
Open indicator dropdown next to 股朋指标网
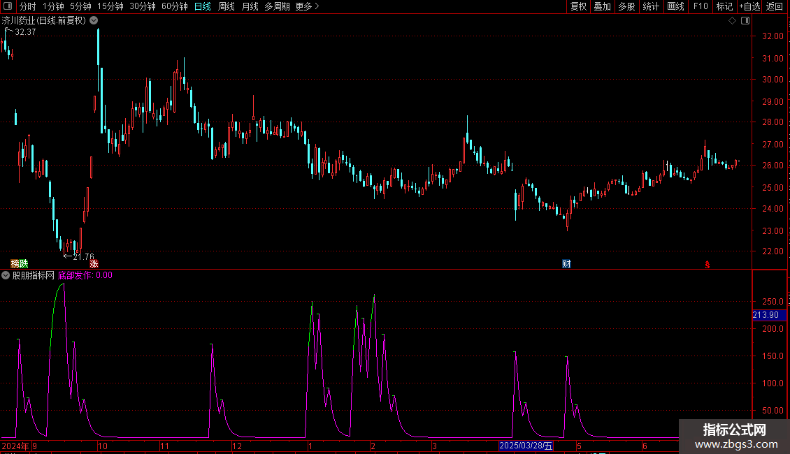click(x=6, y=275)
